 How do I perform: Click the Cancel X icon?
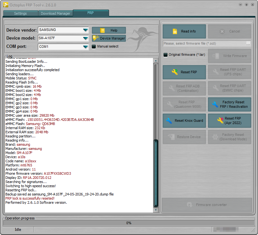222,32
